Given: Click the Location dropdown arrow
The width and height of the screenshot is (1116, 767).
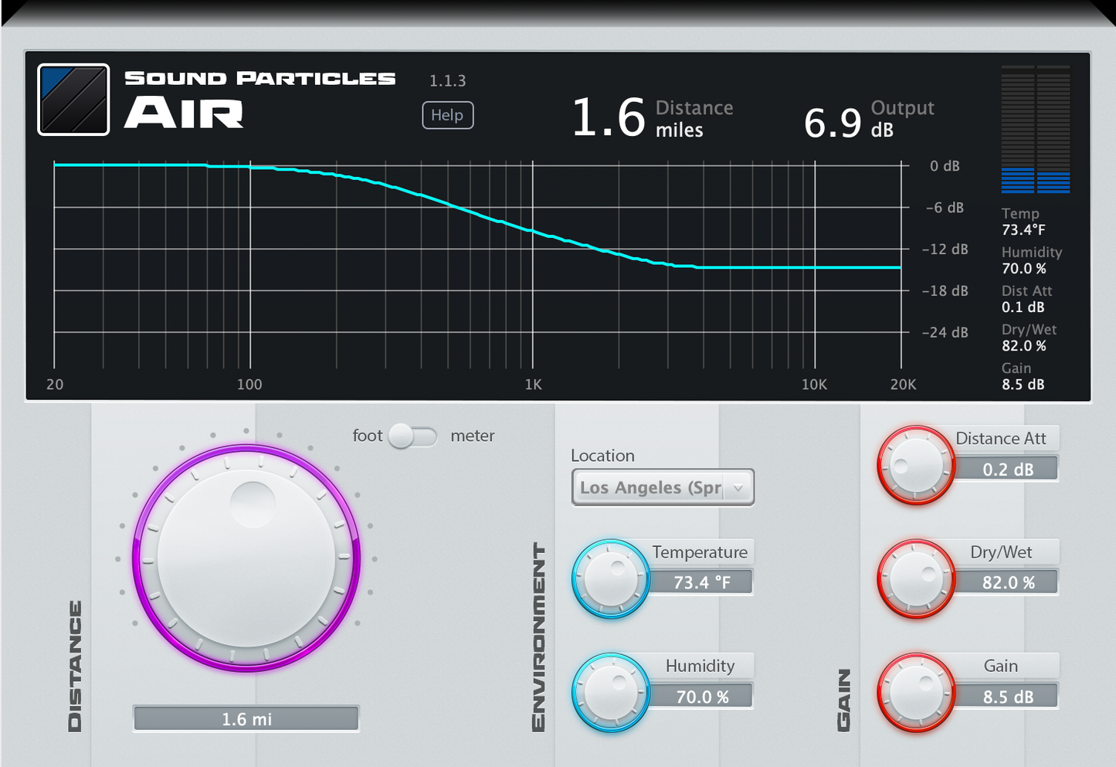Looking at the screenshot, I should point(739,487).
